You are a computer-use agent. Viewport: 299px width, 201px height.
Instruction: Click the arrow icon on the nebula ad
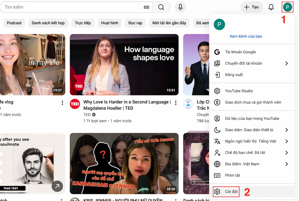click(x=57, y=186)
